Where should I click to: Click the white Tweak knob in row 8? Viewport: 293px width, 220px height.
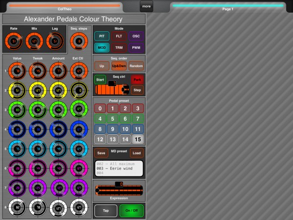tap(38, 207)
